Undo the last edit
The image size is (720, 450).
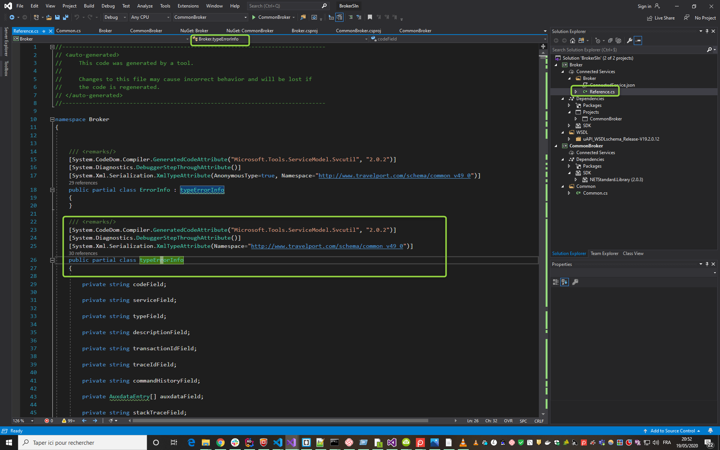click(77, 17)
